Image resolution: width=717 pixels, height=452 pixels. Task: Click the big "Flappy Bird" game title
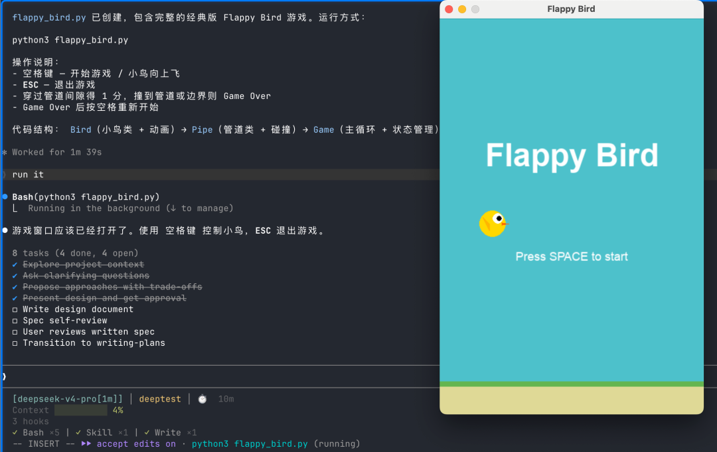(x=572, y=155)
